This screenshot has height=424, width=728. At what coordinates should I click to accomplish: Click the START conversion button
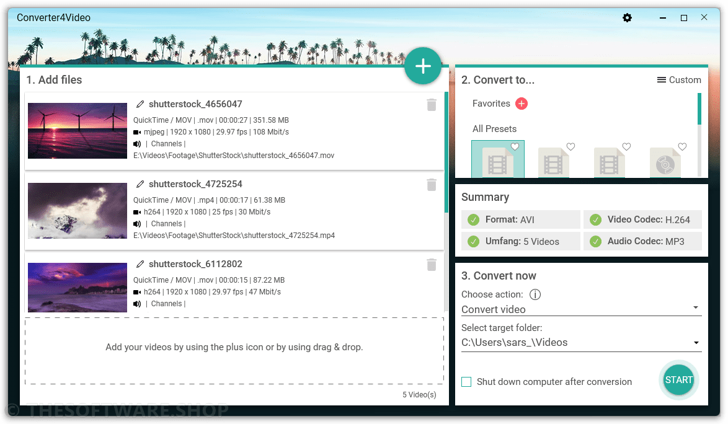678,380
